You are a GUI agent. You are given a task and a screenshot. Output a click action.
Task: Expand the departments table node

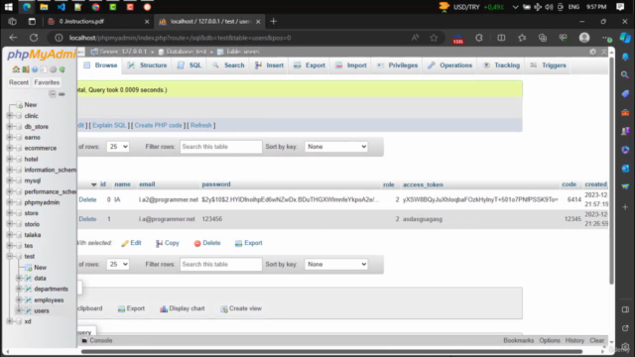[x=19, y=289]
